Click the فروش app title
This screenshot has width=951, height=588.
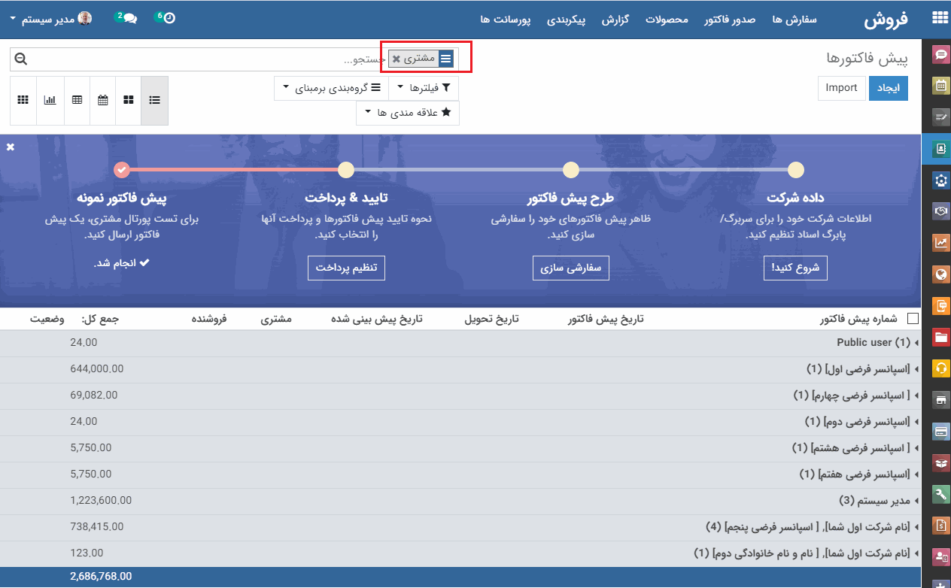(886, 20)
